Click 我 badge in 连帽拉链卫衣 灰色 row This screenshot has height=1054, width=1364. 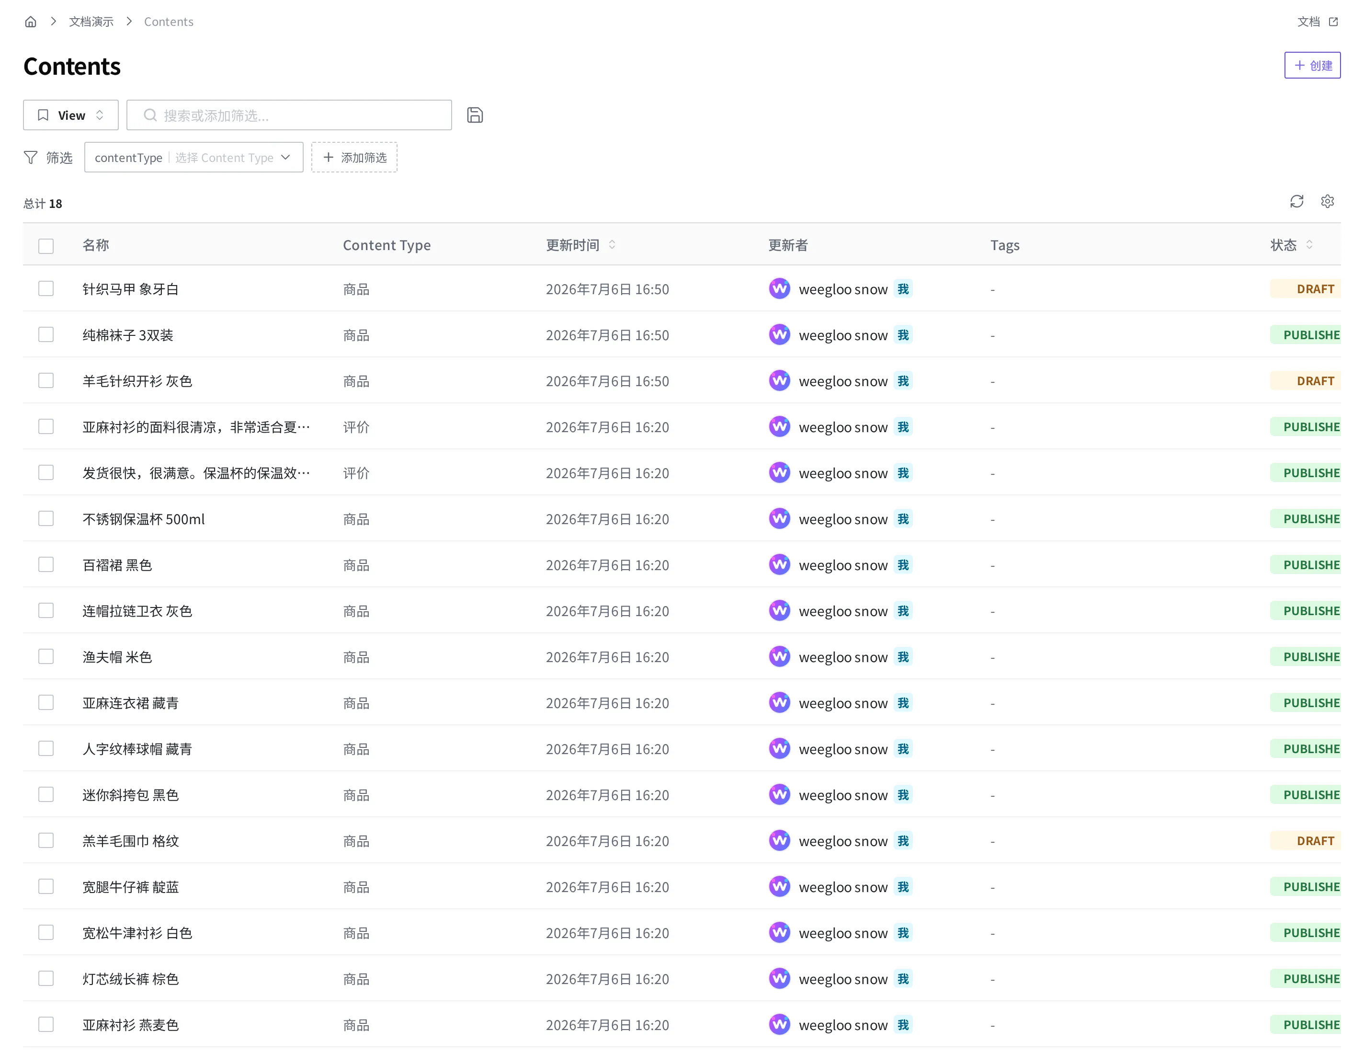(x=903, y=610)
